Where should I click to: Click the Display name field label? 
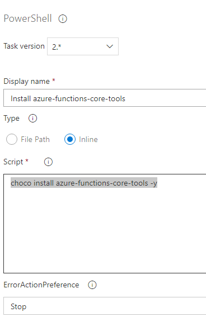26,81
